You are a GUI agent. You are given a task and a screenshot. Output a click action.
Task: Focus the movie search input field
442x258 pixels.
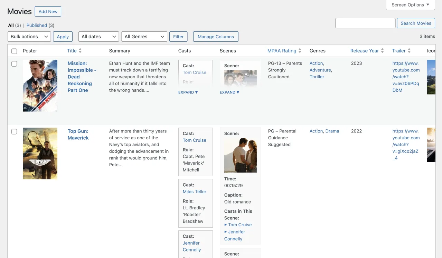(365, 23)
